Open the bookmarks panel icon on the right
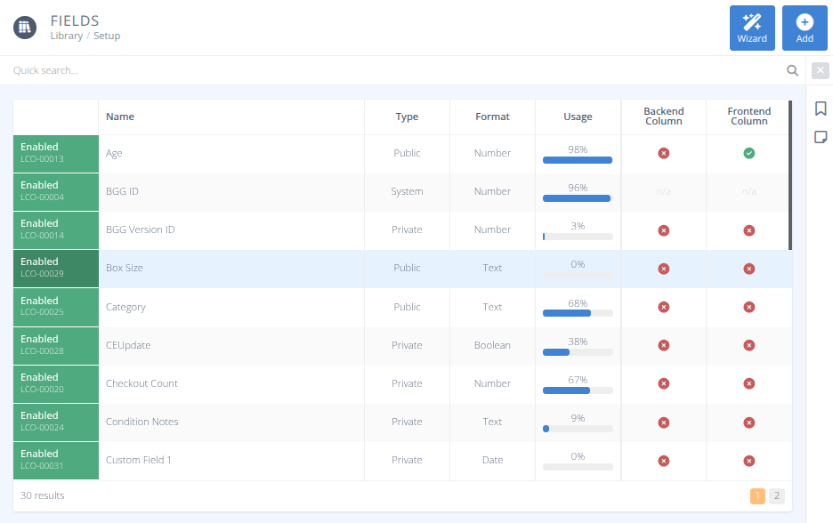 pyautogui.click(x=820, y=108)
